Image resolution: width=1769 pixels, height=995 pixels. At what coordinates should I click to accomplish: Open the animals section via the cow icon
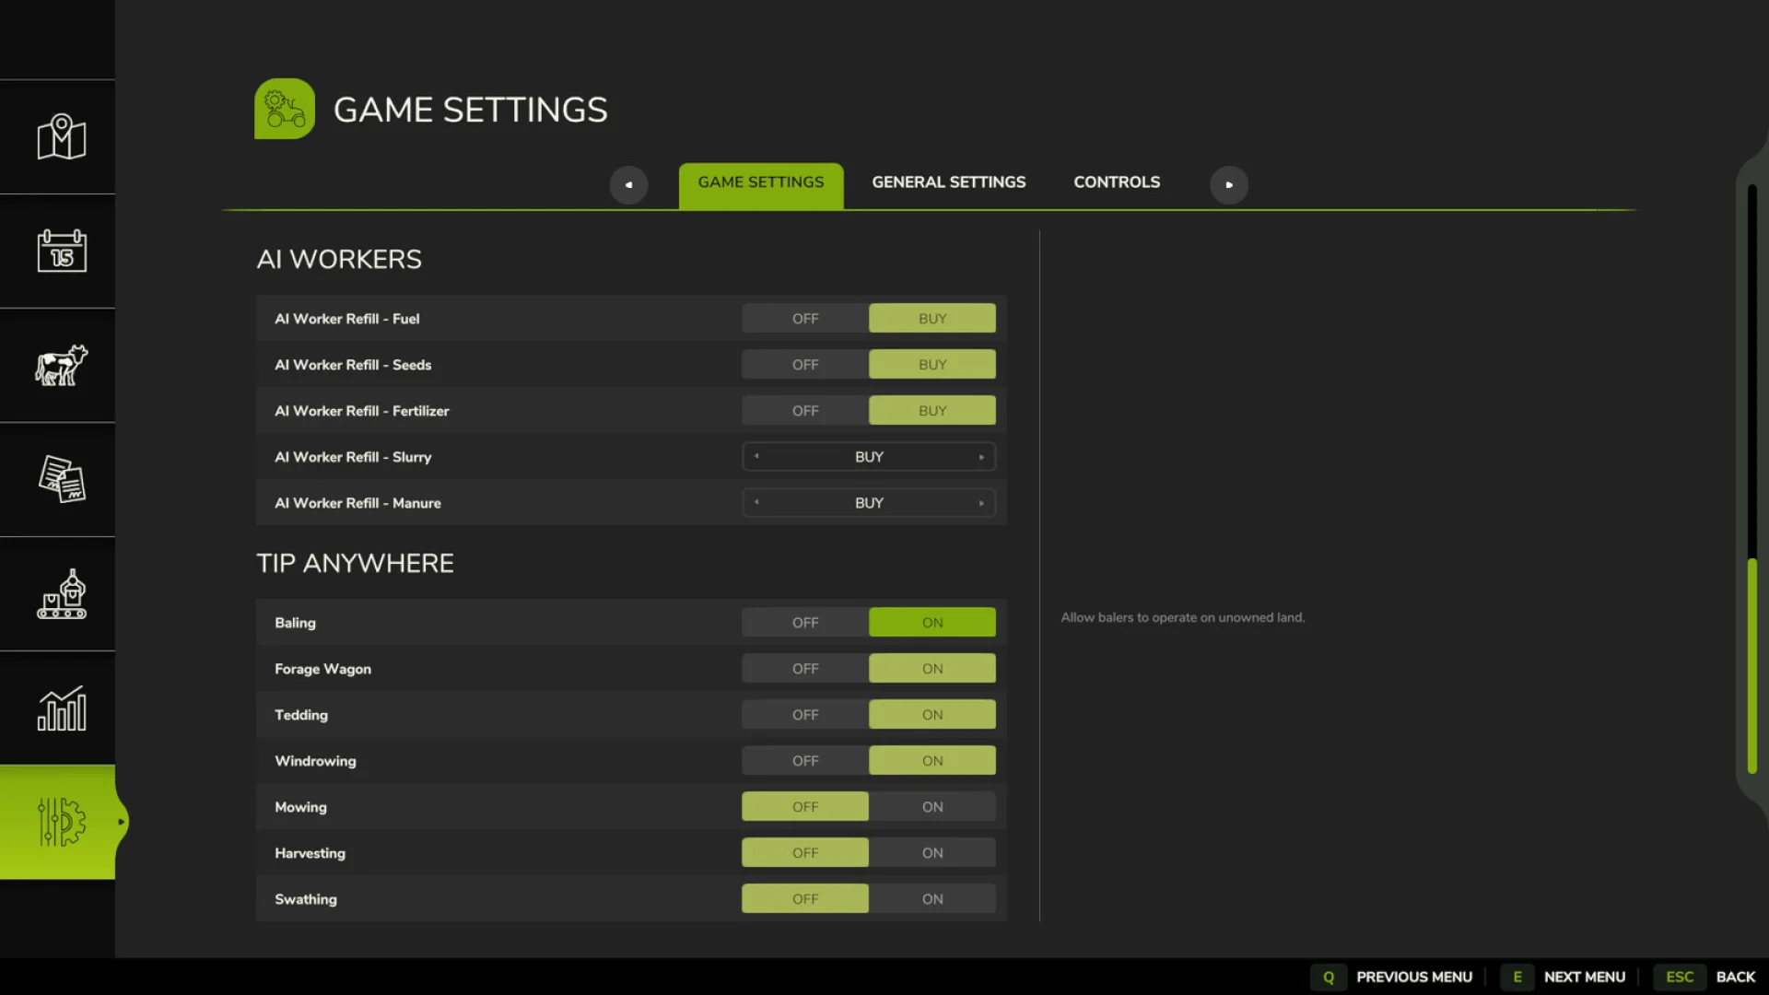(x=59, y=365)
